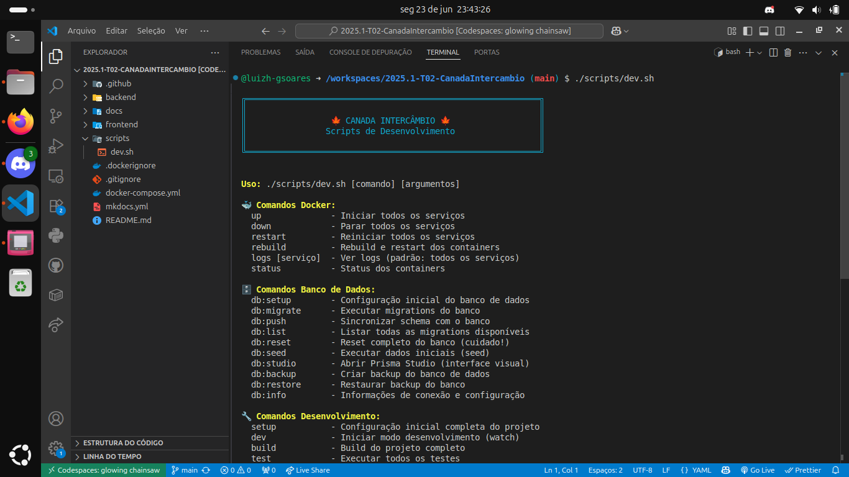Image resolution: width=849 pixels, height=477 pixels.
Task: Click Prettier in status bar
Action: [803, 470]
